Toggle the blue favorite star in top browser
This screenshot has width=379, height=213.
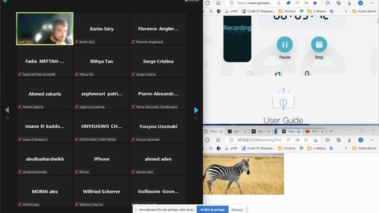[x=315, y=3]
